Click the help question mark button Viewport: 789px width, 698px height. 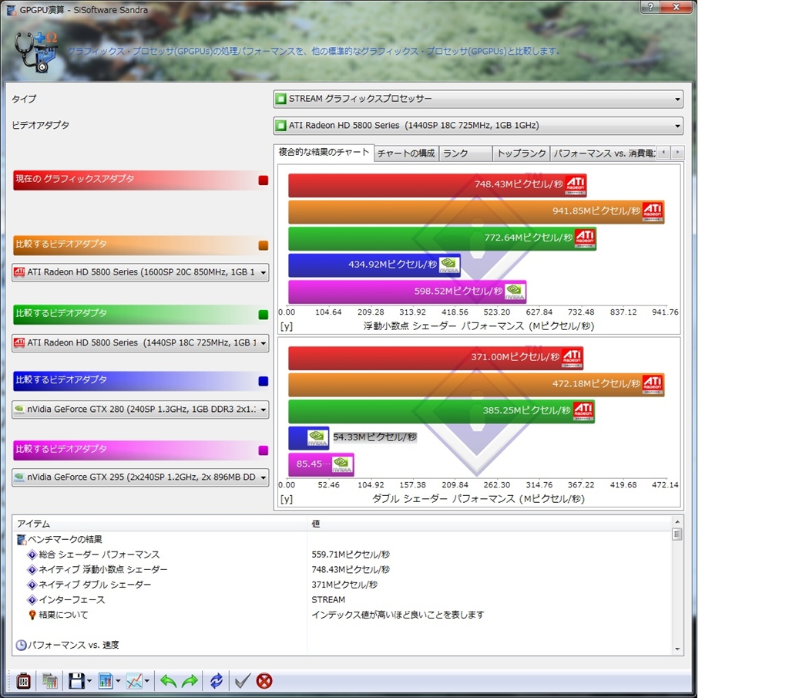pos(650,6)
